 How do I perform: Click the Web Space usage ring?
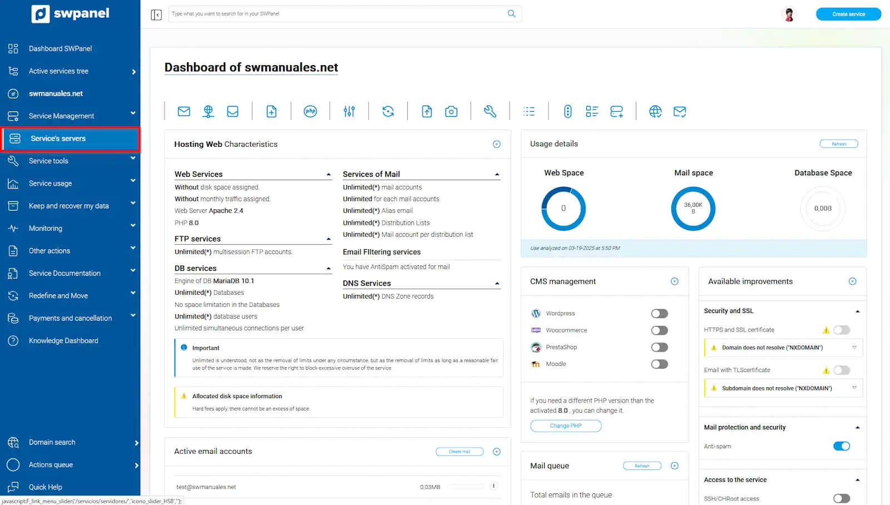[563, 209]
